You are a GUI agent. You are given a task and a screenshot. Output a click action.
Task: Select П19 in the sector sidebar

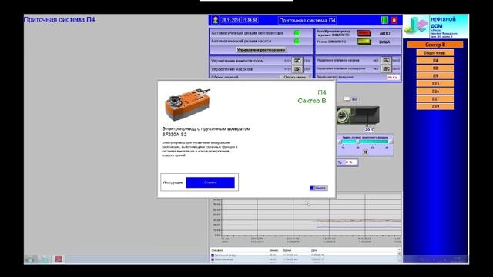click(x=435, y=107)
